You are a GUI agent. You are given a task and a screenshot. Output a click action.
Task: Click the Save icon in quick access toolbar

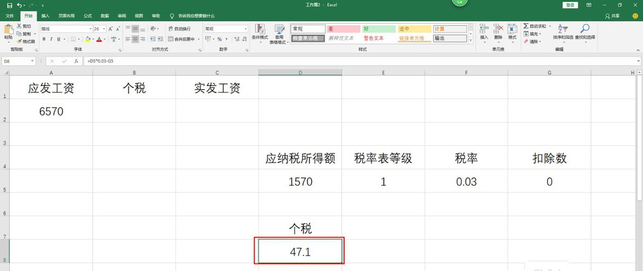pos(9,4)
